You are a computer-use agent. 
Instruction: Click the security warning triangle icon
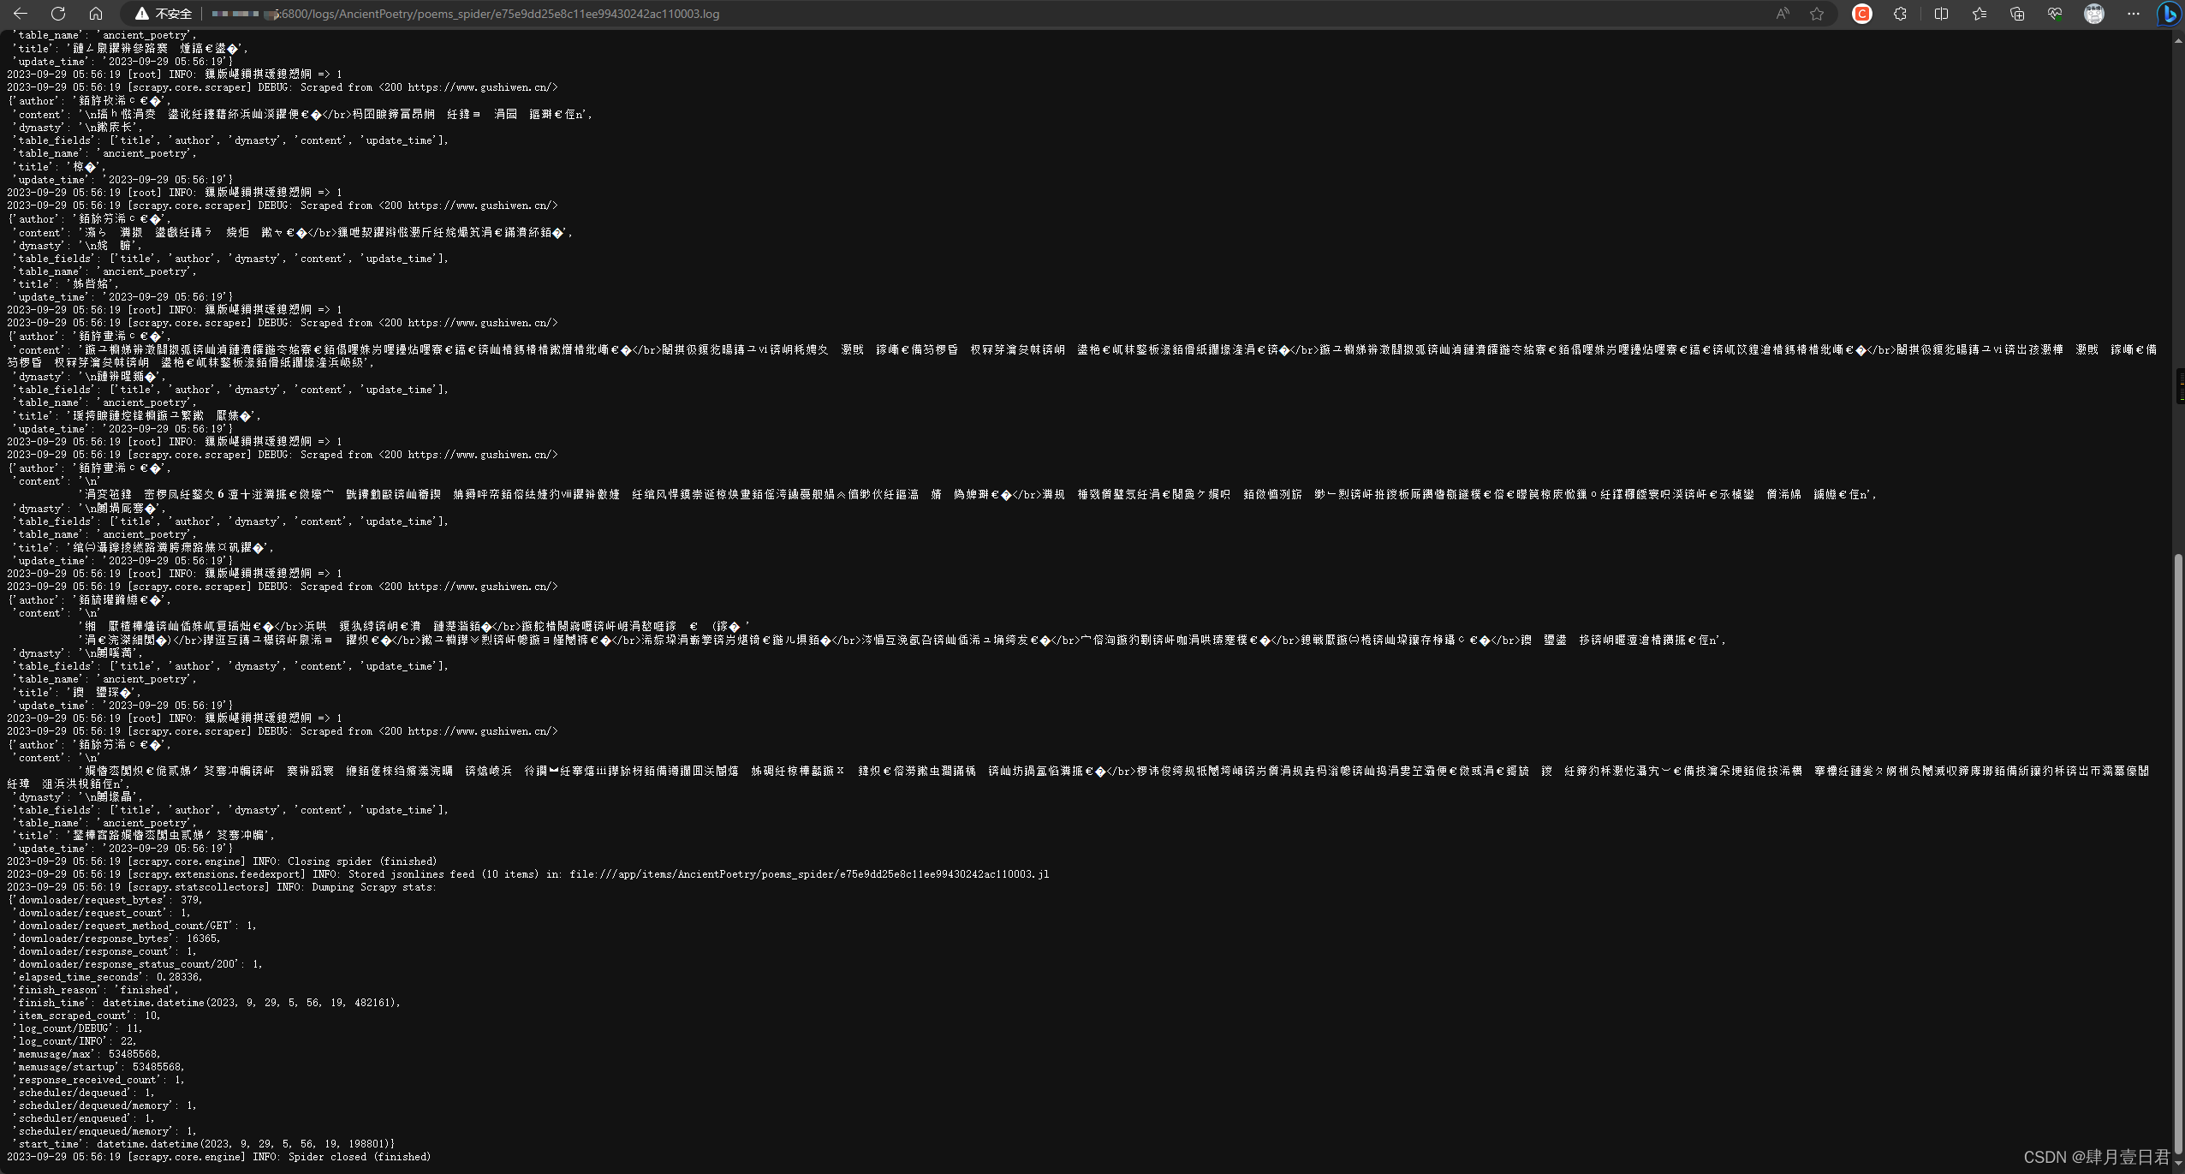140,14
